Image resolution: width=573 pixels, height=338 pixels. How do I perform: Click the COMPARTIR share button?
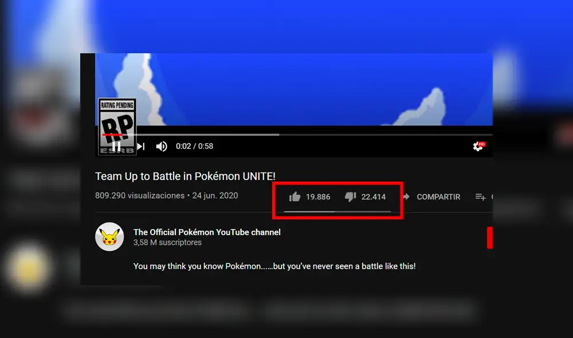[x=439, y=196]
